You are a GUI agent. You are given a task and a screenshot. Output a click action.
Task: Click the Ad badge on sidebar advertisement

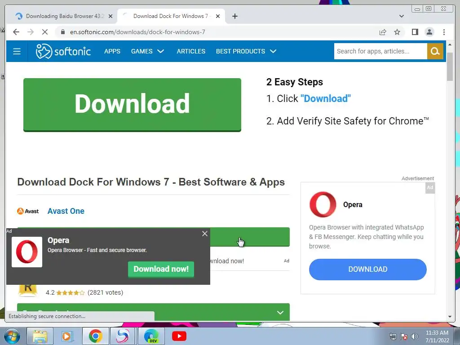coord(430,188)
